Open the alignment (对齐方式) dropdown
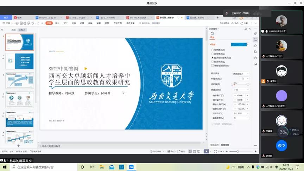304x171 pixels. (241, 113)
